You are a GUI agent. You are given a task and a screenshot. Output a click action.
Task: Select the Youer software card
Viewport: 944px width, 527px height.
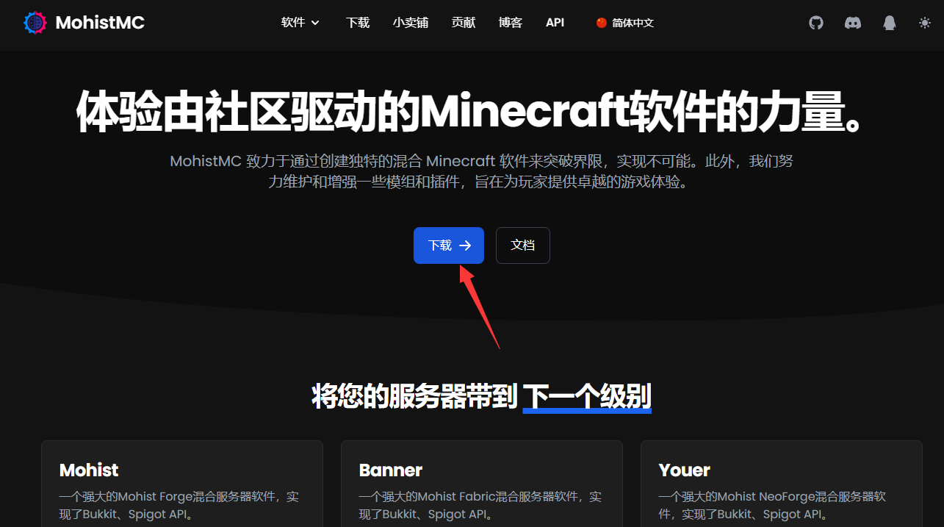tap(782, 484)
